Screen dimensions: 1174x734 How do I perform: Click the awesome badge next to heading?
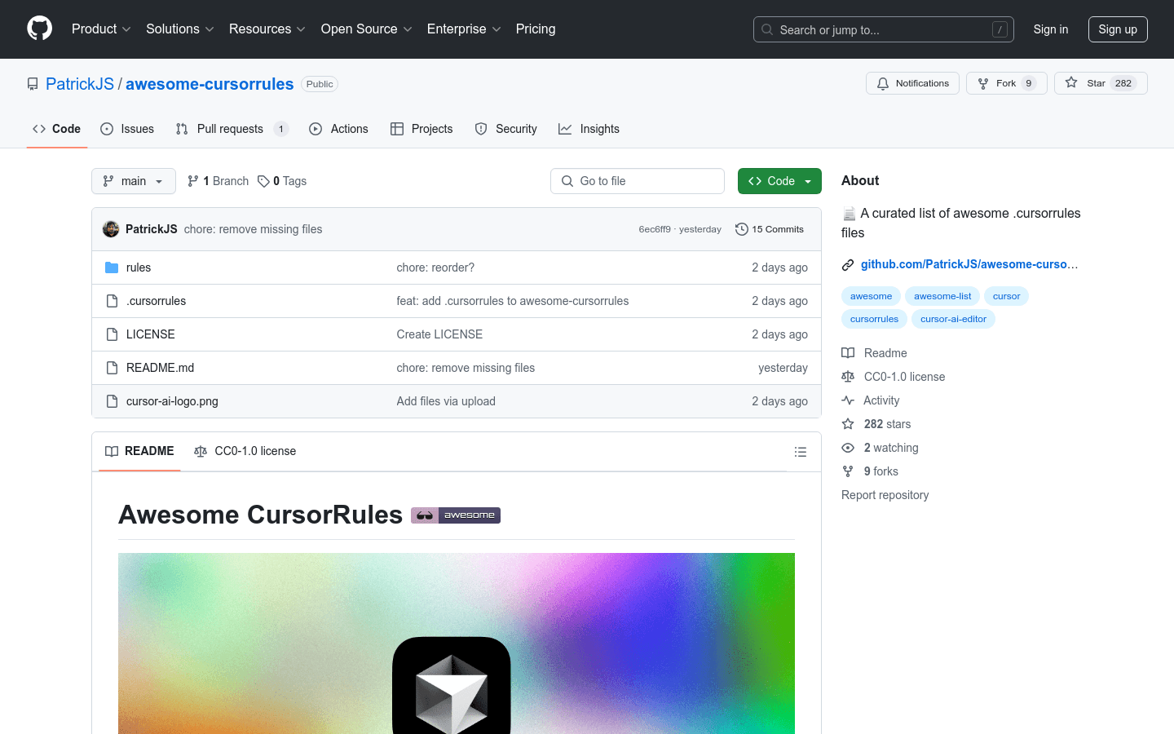point(456,515)
